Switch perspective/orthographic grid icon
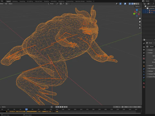 coord(140,28)
